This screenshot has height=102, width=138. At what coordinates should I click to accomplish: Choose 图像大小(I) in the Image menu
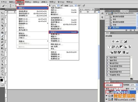point(33,19)
